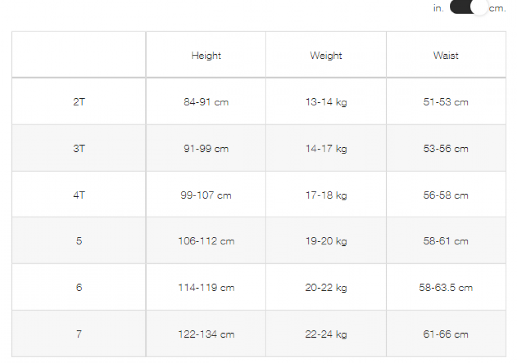The width and height of the screenshot is (517, 363).
Task: Click the 61-66 cm waist cell
Action: (x=446, y=334)
